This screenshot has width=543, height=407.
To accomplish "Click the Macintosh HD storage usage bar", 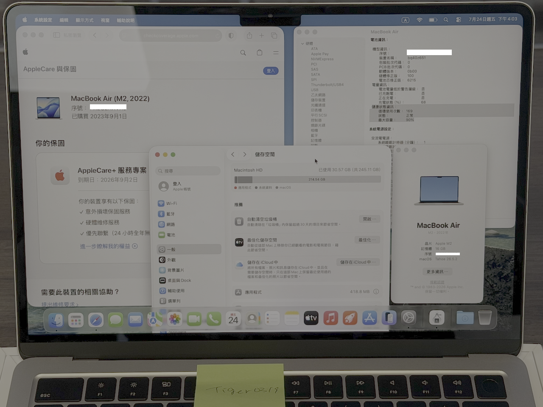I will 307,179.
